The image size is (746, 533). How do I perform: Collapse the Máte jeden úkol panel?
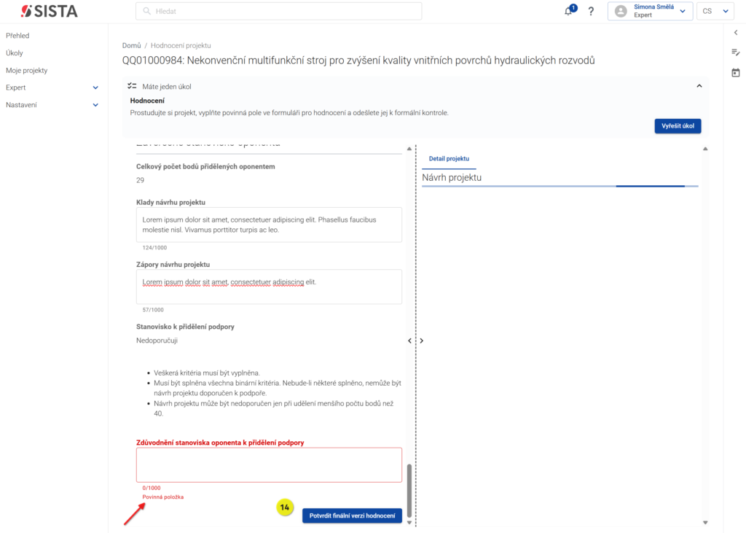pyautogui.click(x=699, y=86)
